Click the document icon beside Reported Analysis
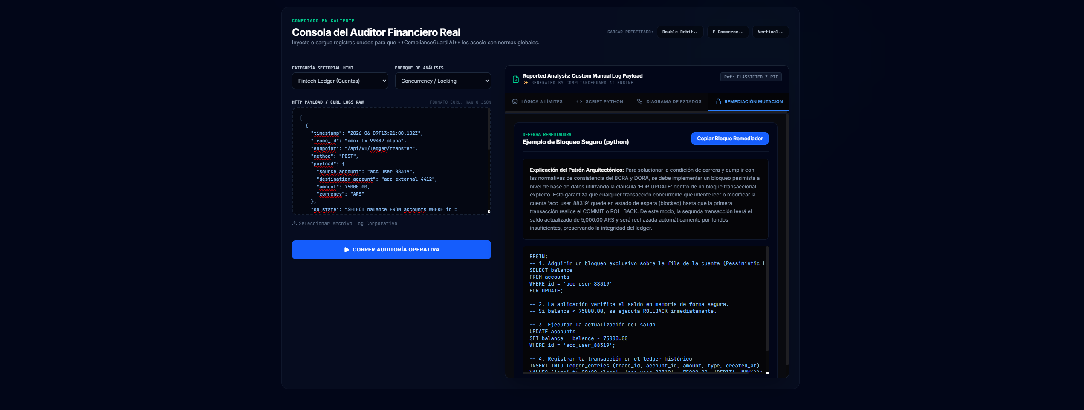The image size is (1084, 410). (515, 79)
